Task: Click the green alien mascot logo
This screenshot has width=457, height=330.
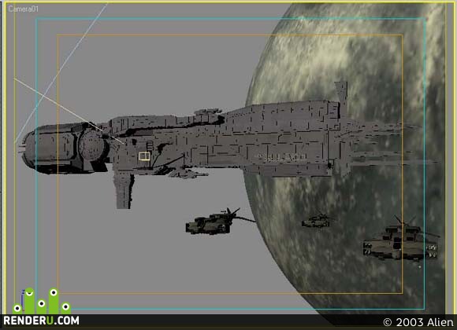Action: click(42, 301)
